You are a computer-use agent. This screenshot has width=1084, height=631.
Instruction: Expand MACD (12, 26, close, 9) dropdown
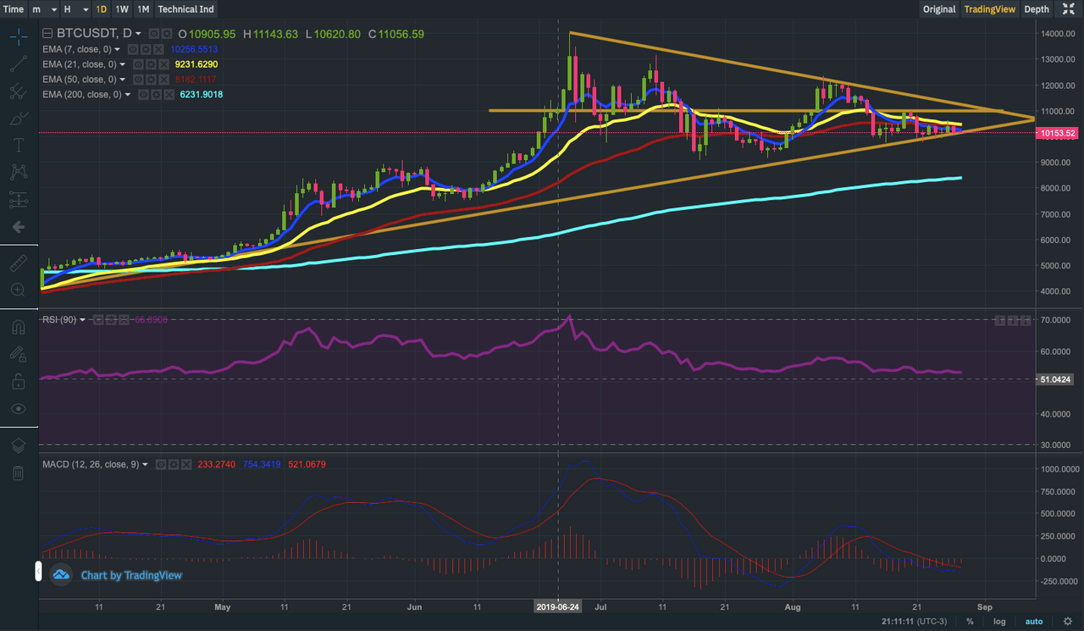pyautogui.click(x=145, y=465)
